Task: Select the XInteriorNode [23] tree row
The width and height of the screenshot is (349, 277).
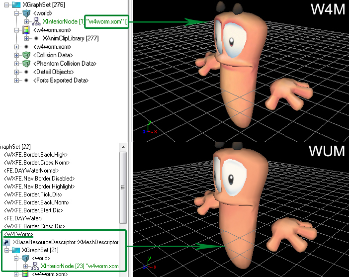Action: pyautogui.click(x=80, y=267)
